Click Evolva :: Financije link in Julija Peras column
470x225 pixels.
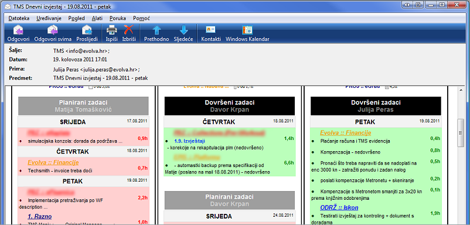click(x=346, y=132)
